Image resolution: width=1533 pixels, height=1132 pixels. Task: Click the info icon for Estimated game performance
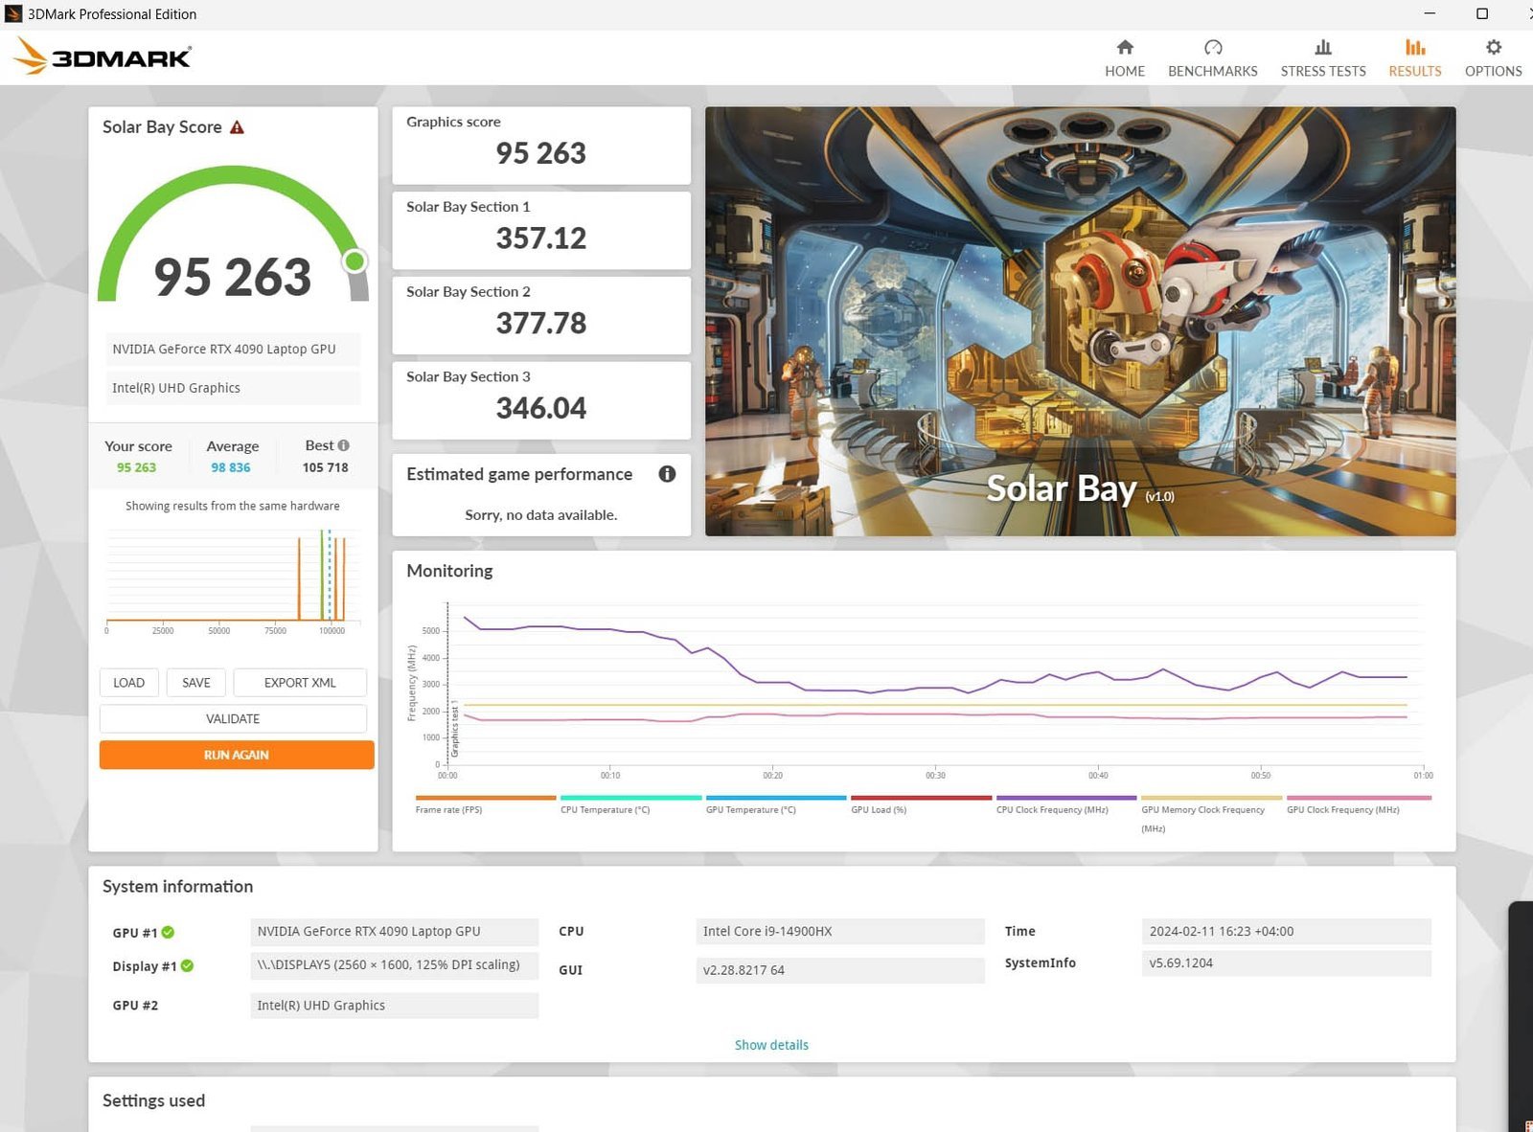point(667,474)
